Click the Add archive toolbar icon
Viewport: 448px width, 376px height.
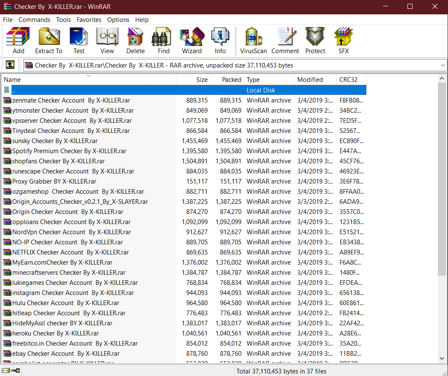[18, 41]
